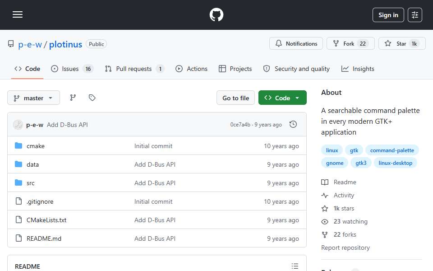Open Add D-Bus API message in src row

tap(155, 183)
